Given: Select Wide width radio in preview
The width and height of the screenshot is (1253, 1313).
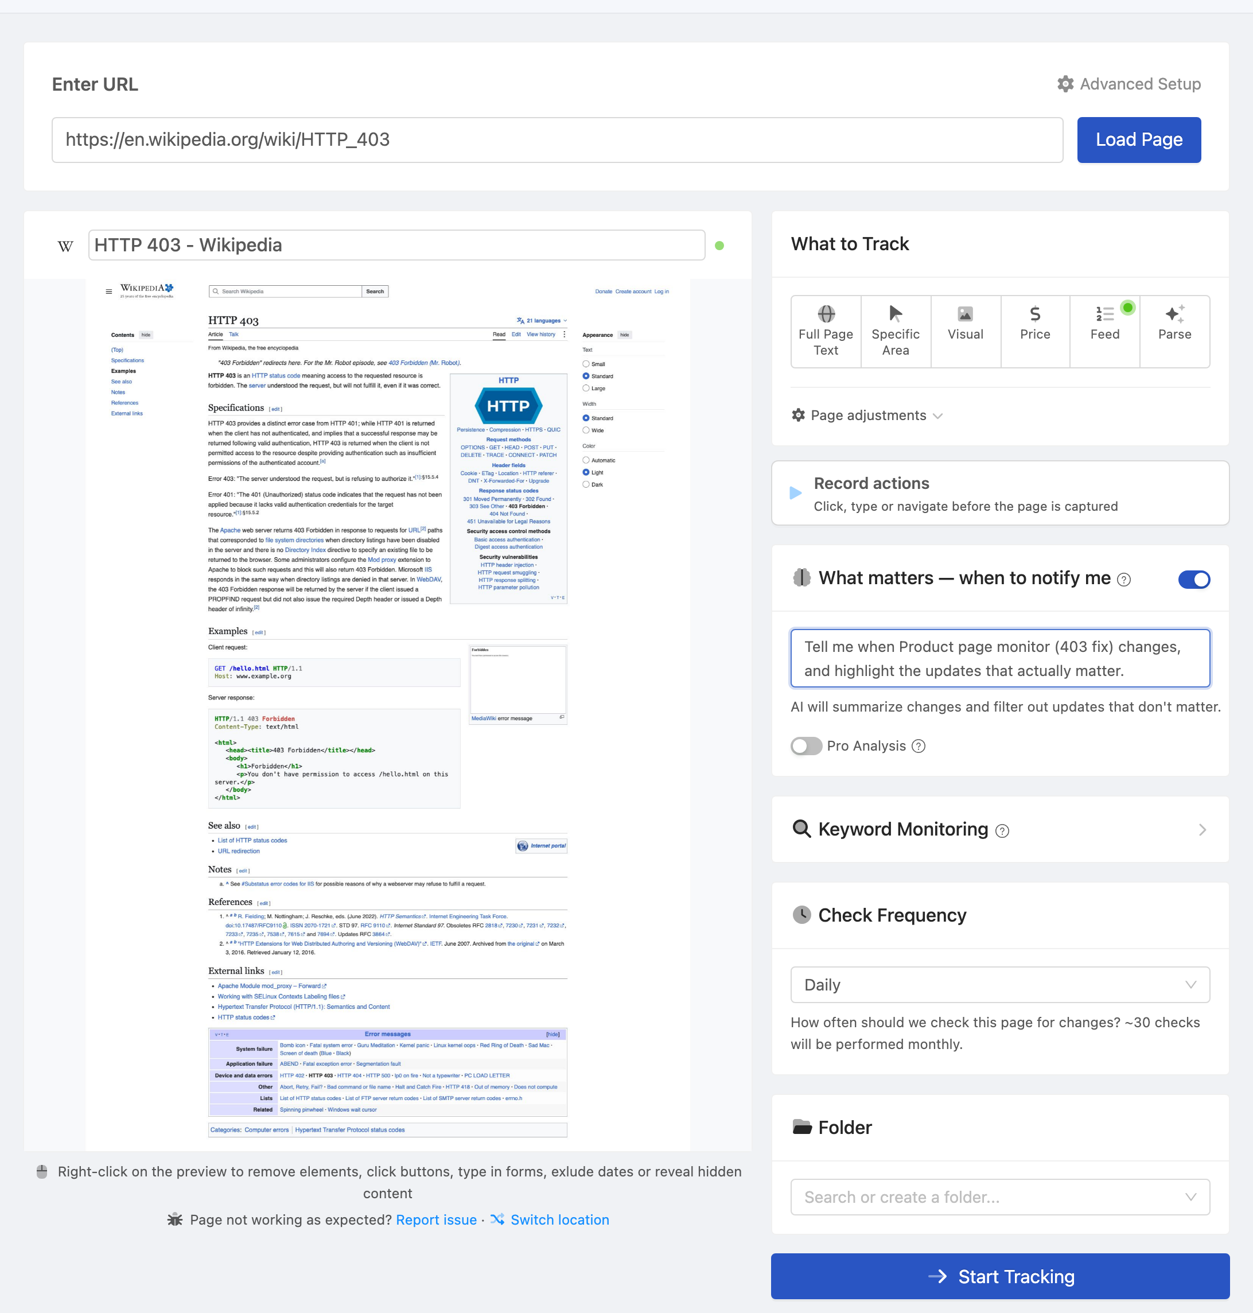Looking at the screenshot, I should pyautogui.click(x=586, y=430).
